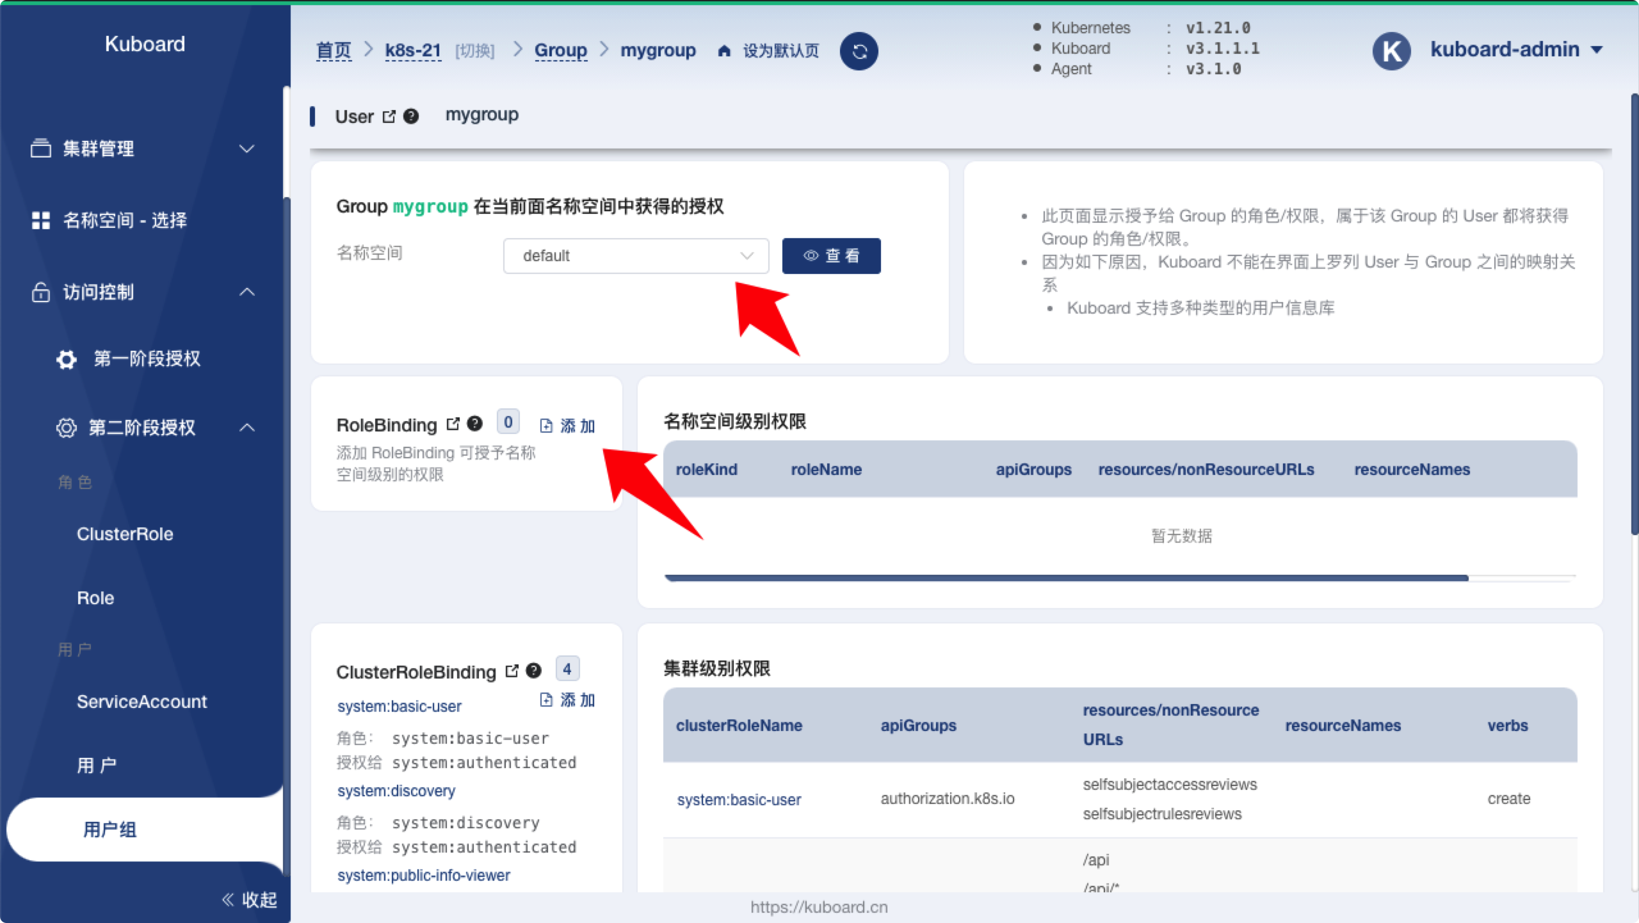Click the 访问控制 lock icon in sidebar
The width and height of the screenshot is (1639, 923).
point(41,292)
